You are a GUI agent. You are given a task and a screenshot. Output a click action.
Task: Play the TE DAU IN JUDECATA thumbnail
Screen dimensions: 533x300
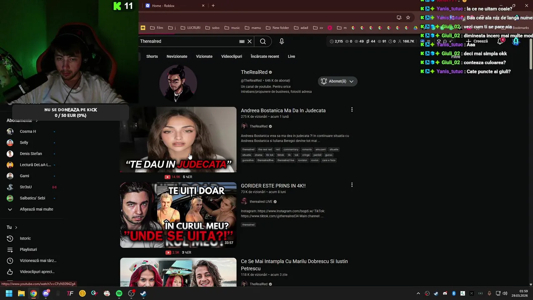point(178,140)
